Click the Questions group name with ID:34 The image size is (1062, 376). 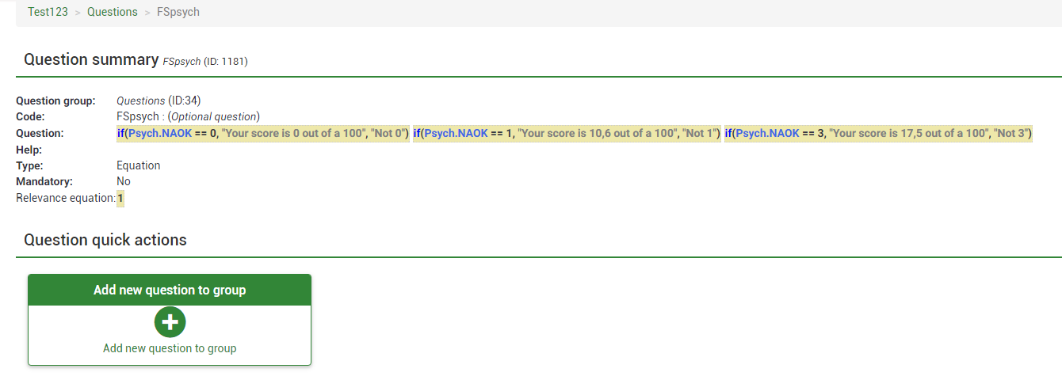click(140, 101)
